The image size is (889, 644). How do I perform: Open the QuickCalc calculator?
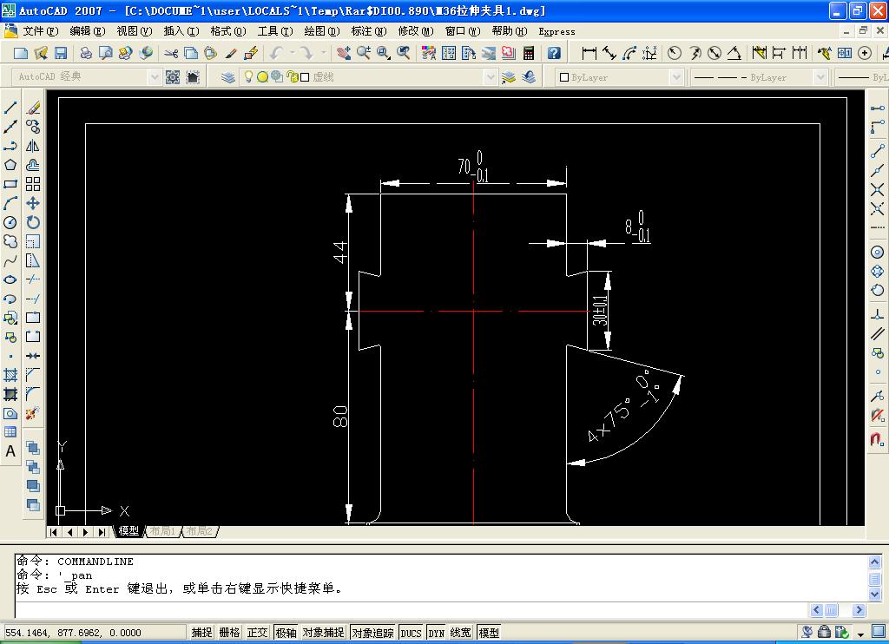tap(529, 53)
